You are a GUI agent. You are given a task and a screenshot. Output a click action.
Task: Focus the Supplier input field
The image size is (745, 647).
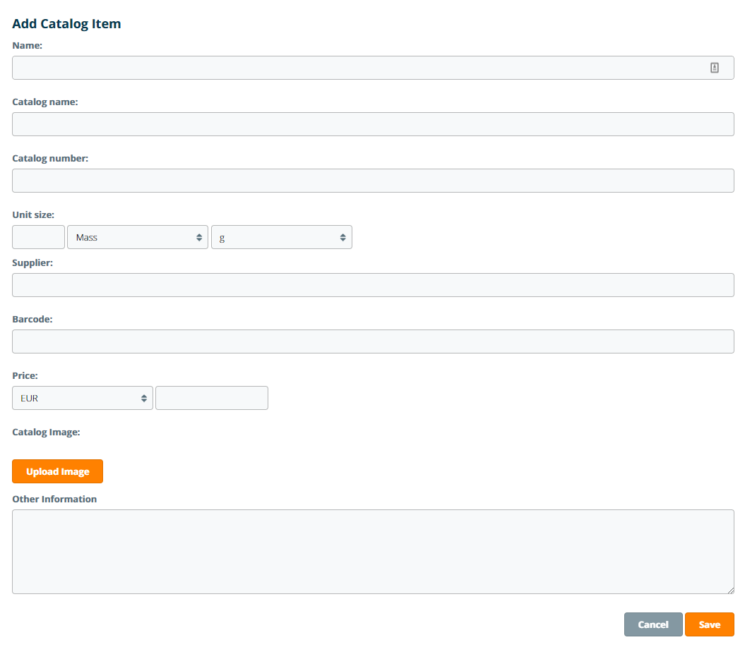pyautogui.click(x=373, y=285)
